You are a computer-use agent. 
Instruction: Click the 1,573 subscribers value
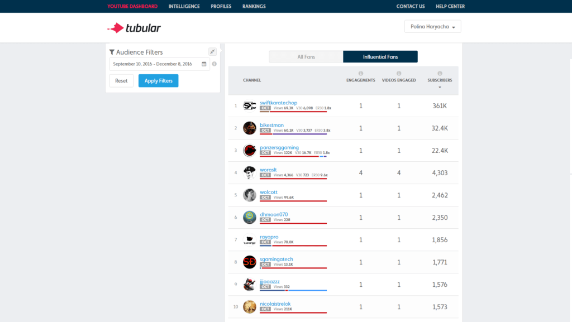[x=440, y=307]
